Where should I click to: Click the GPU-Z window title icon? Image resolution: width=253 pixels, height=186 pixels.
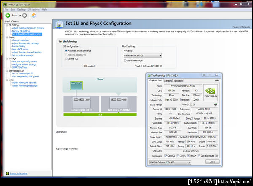pyautogui.click(x=149, y=75)
